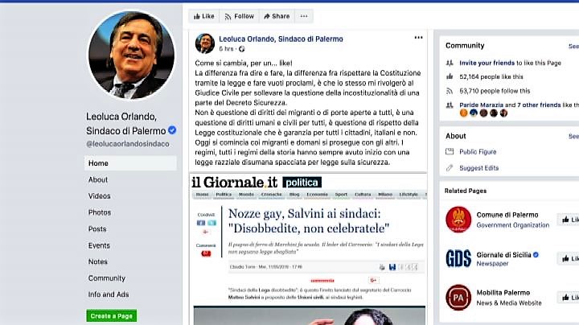Click the Invite your friends link

(487, 63)
